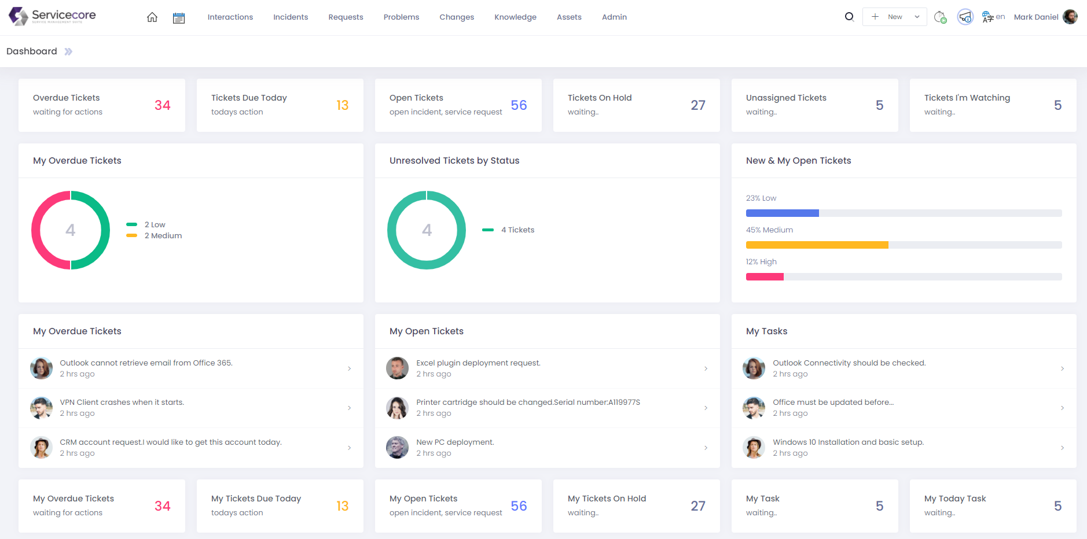Viewport: 1087px width, 539px height.
Task: Click the 45% Medium progress bar
Action: [x=817, y=245]
